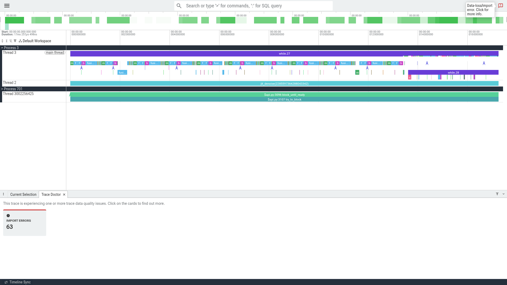Viewport: 507px width, 285px height.
Task: Select the jit_denoise slice in Thread 2
Action: click(284, 84)
